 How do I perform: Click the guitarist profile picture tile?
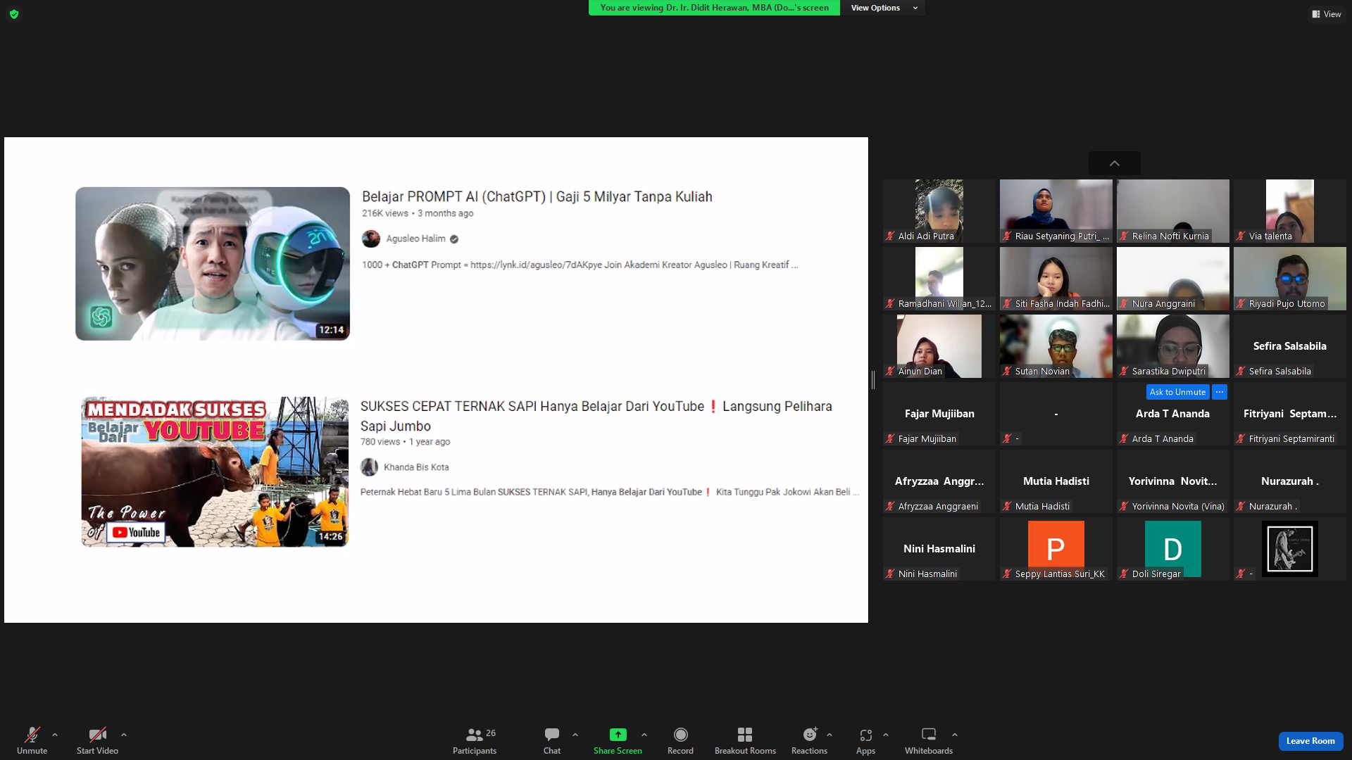(1290, 549)
